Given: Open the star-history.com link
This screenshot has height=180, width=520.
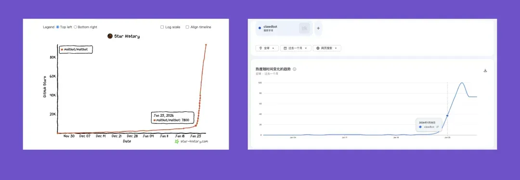Looking at the screenshot, I should click(x=192, y=141).
